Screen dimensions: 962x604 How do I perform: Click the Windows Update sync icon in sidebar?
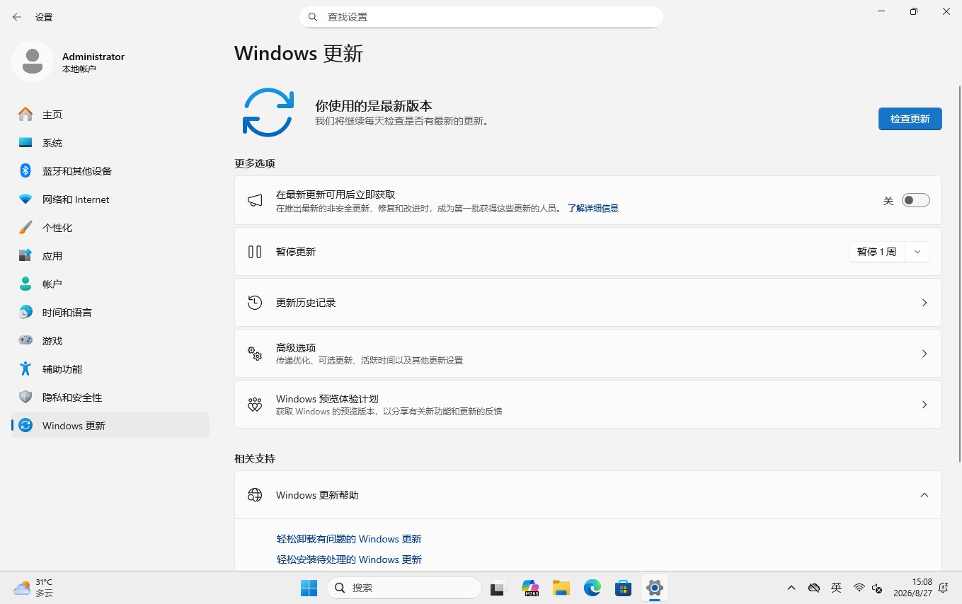point(25,425)
